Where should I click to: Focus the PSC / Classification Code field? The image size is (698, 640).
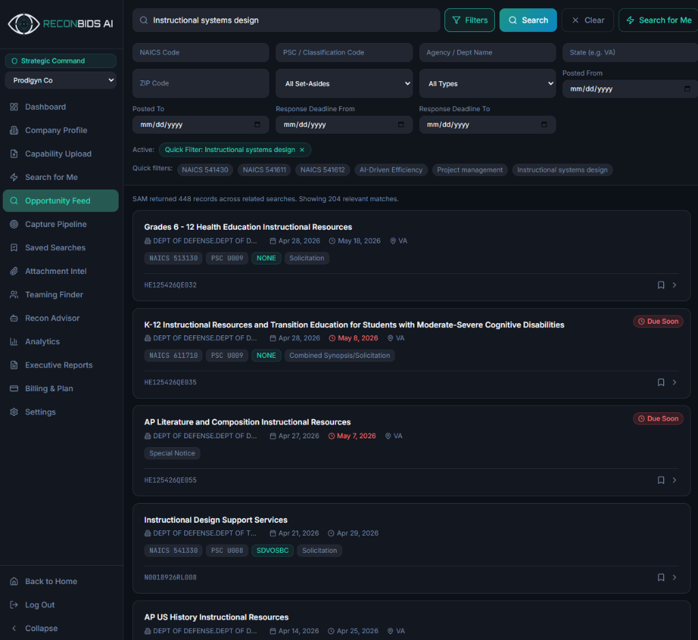tap(344, 52)
